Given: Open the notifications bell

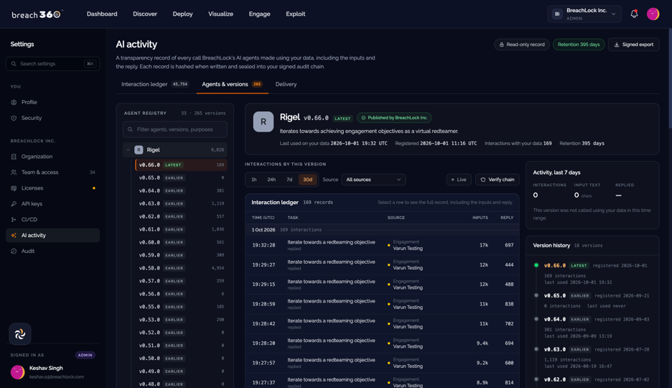Looking at the screenshot, I should coord(634,14).
